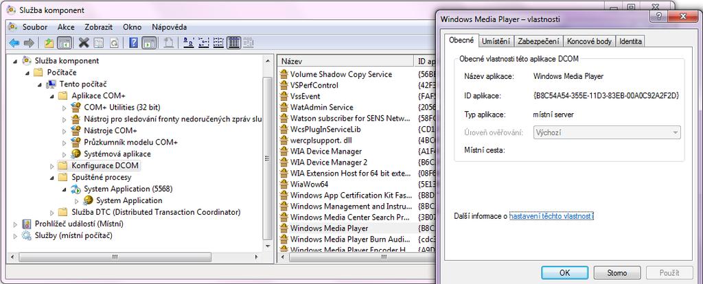The height and width of the screenshot is (284, 703).
Task: Select the Obecné tab
Action: point(461,40)
